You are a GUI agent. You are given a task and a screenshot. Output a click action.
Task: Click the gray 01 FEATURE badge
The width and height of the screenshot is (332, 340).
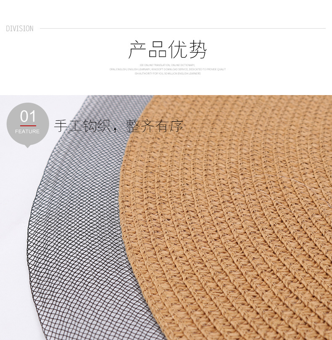click(x=27, y=125)
